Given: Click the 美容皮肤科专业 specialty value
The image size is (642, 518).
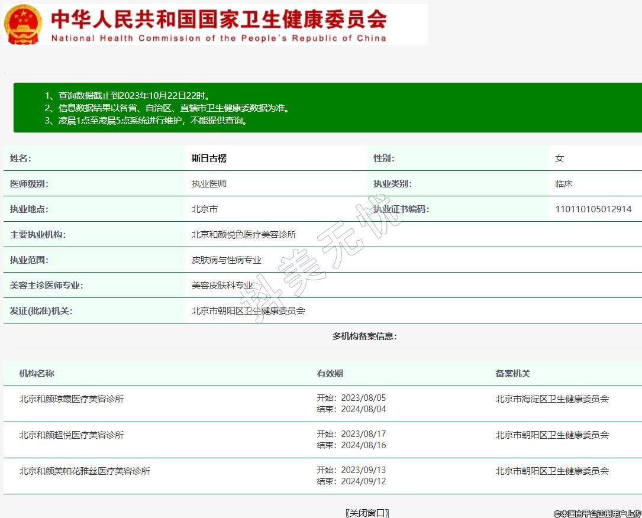Looking at the screenshot, I should (x=222, y=286).
